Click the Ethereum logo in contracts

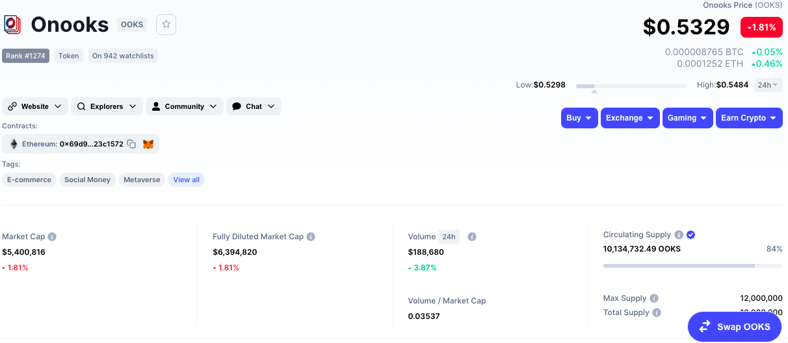tap(14, 144)
